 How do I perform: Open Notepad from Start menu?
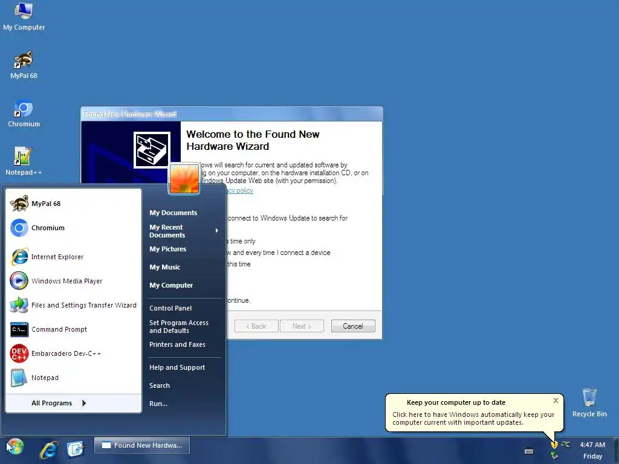click(73, 378)
